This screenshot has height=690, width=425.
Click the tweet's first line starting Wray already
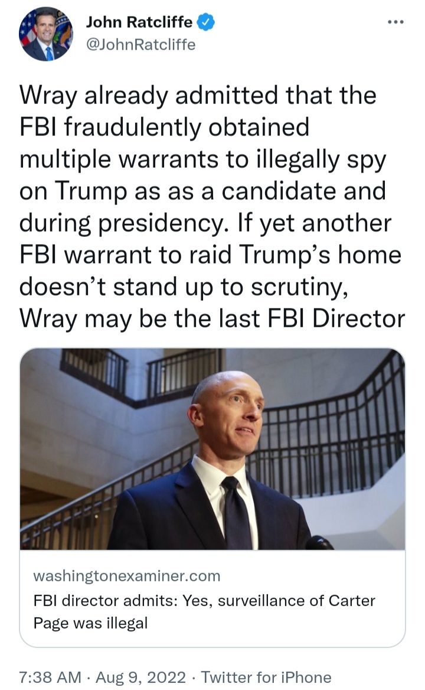198,95
